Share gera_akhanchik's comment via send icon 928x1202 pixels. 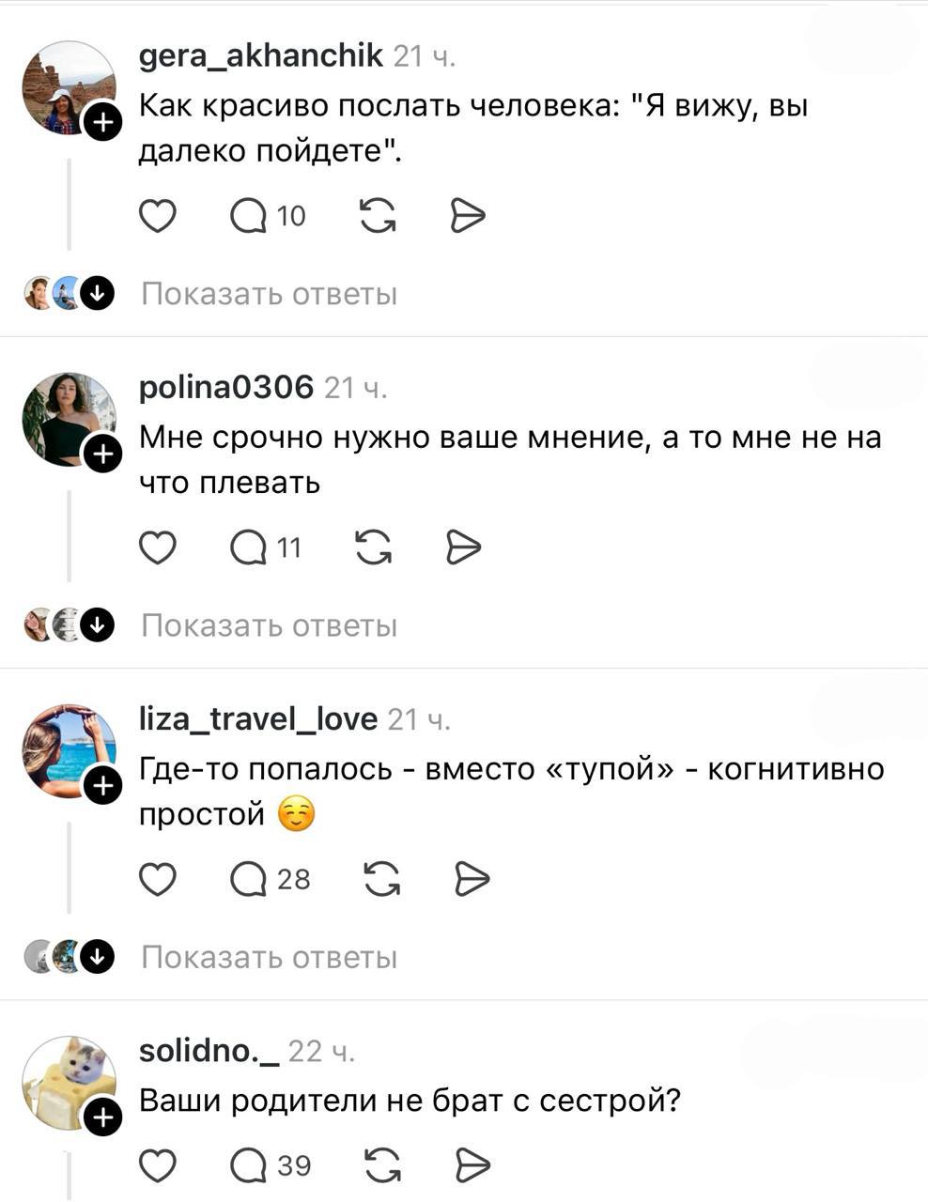click(x=468, y=216)
